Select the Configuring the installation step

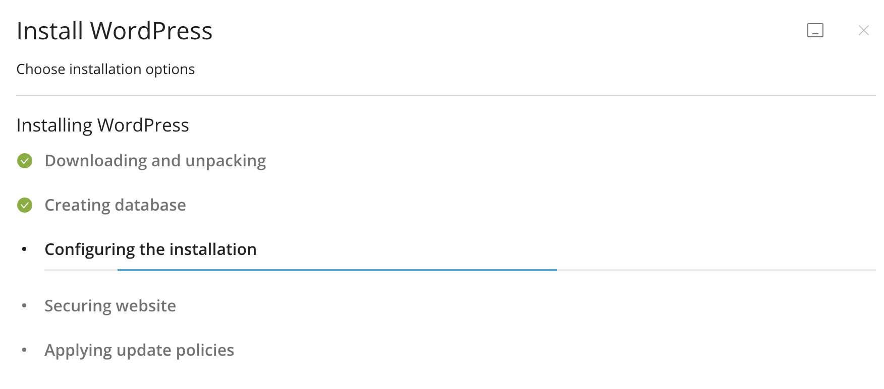[x=150, y=249]
